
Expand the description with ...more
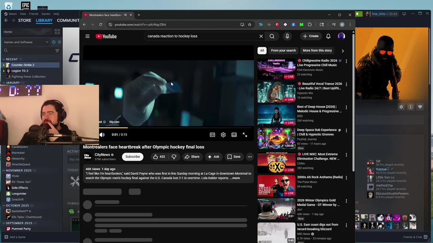235,178
